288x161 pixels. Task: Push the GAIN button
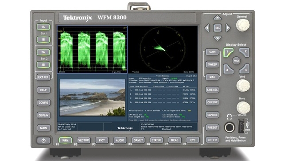pyautogui.click(x=212, y=52)
